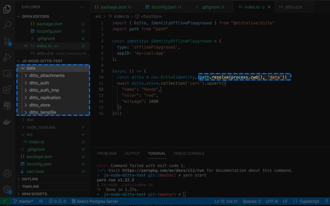
Task: Close index.ts in Open Editors list
Action: pos(25,46)
